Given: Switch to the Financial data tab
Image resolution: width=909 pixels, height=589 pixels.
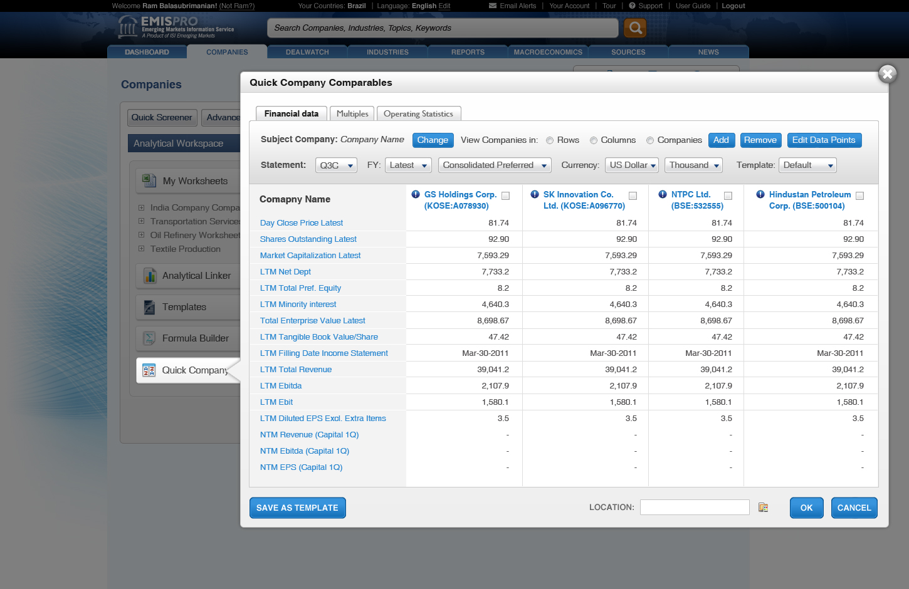Looking at the screenshot, I should click(x=292, y=113).
